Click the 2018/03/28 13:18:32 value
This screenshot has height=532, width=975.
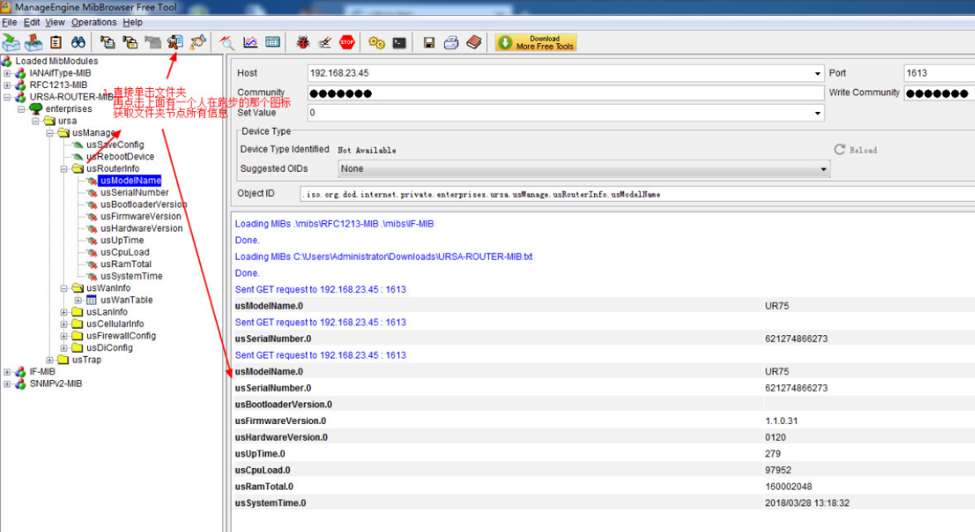807,503
